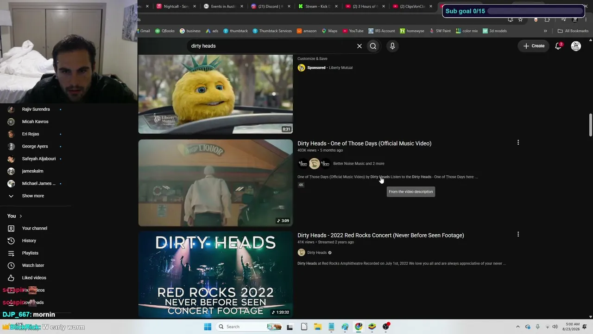Close the Nightcall browser tab
Screen dimensions: 593x334
tap(195, 6)
